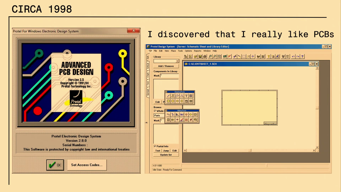Select the Junction tool in WiringTools

click(x=177, y=120)
